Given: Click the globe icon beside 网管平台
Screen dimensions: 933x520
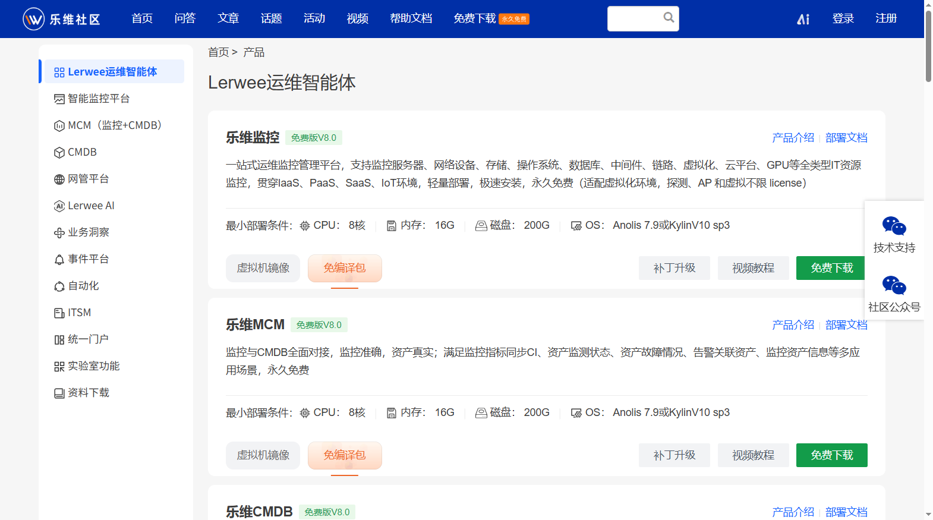Looking at the screenshot, I should 59,179.
